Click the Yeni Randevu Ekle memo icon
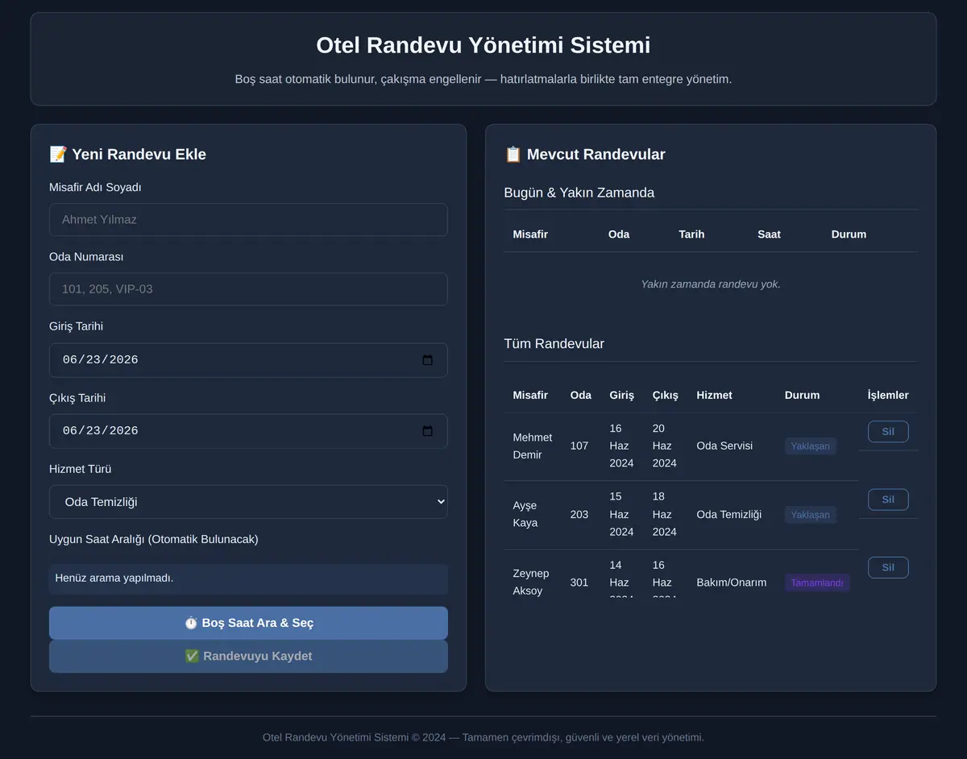 [x=58, y=155]
